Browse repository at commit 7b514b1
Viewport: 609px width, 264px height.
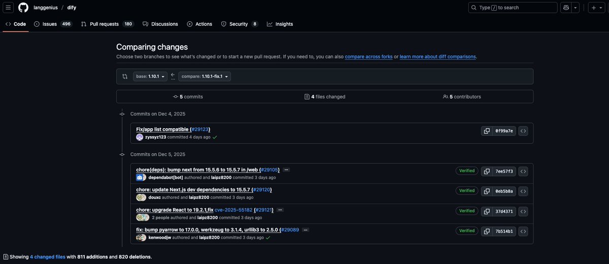[523, 231]
